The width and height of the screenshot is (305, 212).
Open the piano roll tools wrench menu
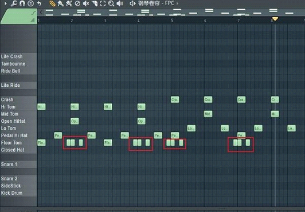click(x=14, y=3)
